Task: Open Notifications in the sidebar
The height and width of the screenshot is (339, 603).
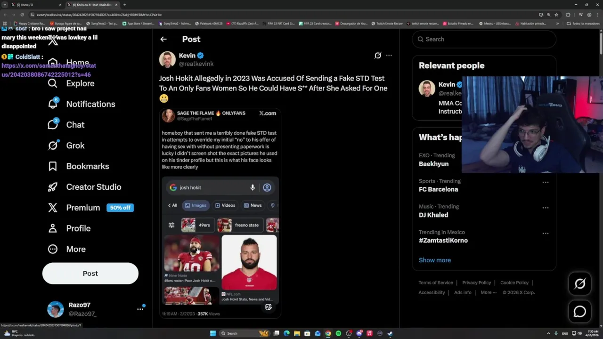Action: tap(81, 104)
